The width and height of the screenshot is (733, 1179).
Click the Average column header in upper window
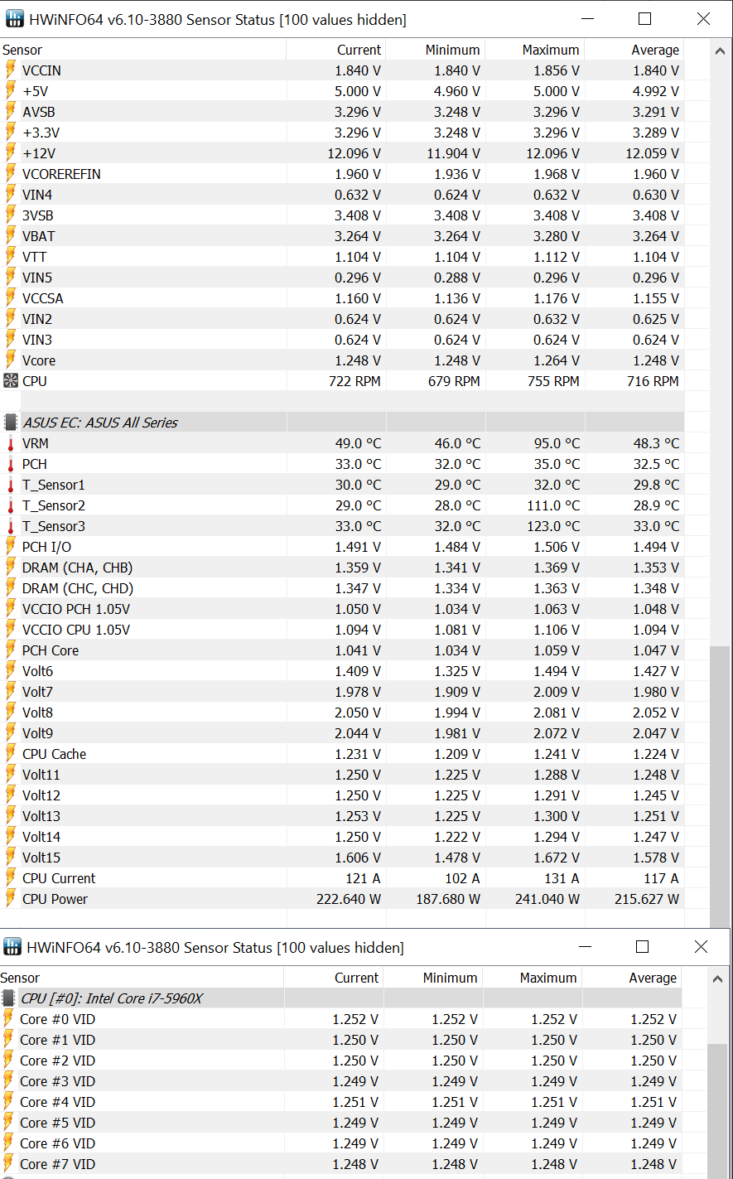(x=634, y=50)
